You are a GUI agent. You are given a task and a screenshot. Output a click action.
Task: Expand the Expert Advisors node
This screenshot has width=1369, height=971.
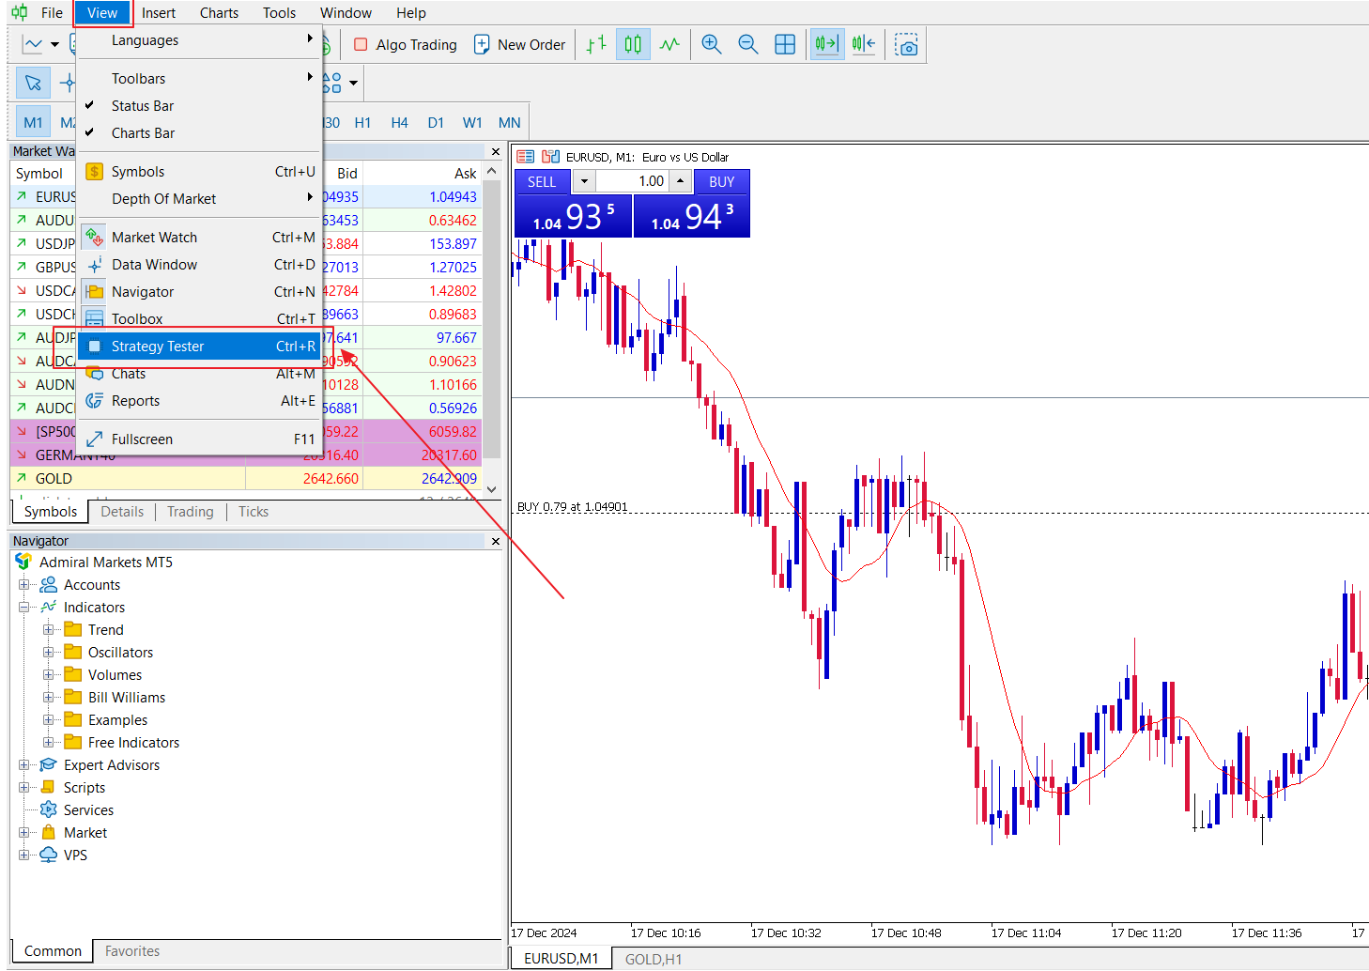click(24, 765)
